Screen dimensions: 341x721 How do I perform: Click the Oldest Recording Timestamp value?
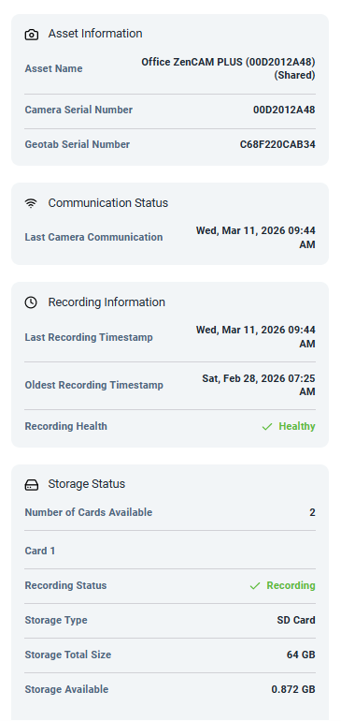259,385
